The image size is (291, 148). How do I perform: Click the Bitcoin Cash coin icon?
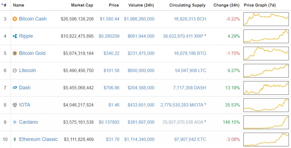coord(15,19)
